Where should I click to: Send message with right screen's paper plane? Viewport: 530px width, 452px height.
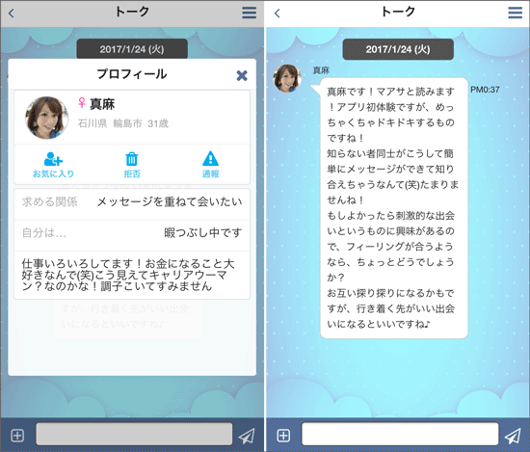[513, 436]
